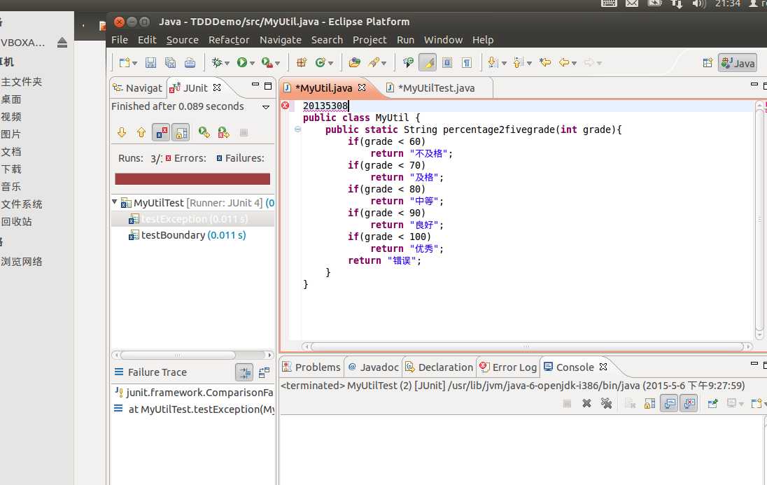Toggle Mark Occurrences highlighter button
767x485 pixels.
pyautogui.click(x=428, y=63)
